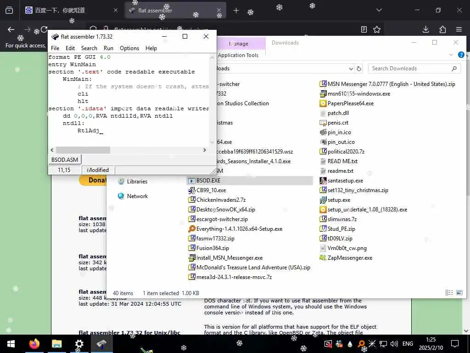Expand the Explorer ribbon chevron
This screenshot has width=470, height=353.
point(451,55)
